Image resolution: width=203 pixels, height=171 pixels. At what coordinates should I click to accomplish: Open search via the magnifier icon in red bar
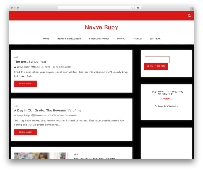(x=189, y=15)
